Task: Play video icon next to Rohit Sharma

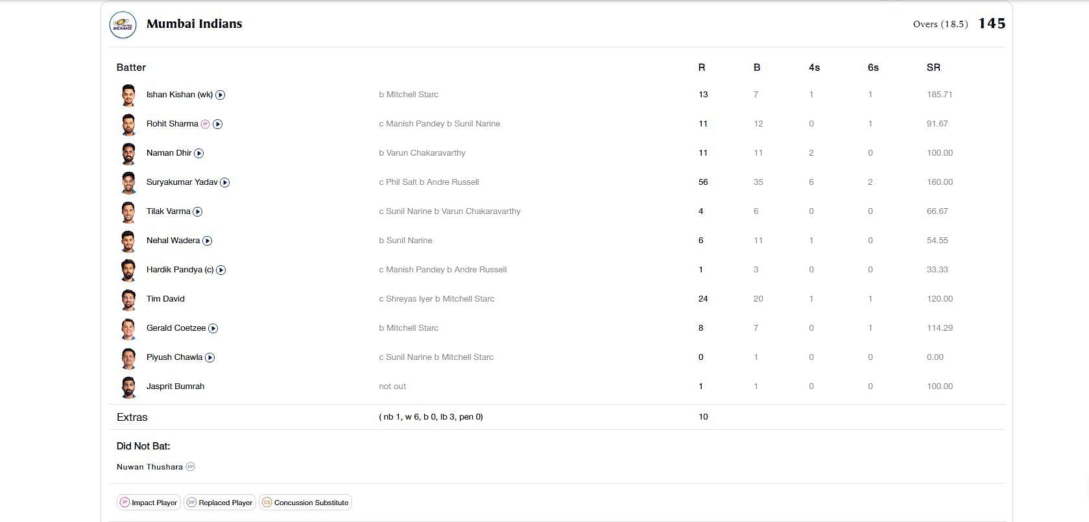Action: (218, 124)
